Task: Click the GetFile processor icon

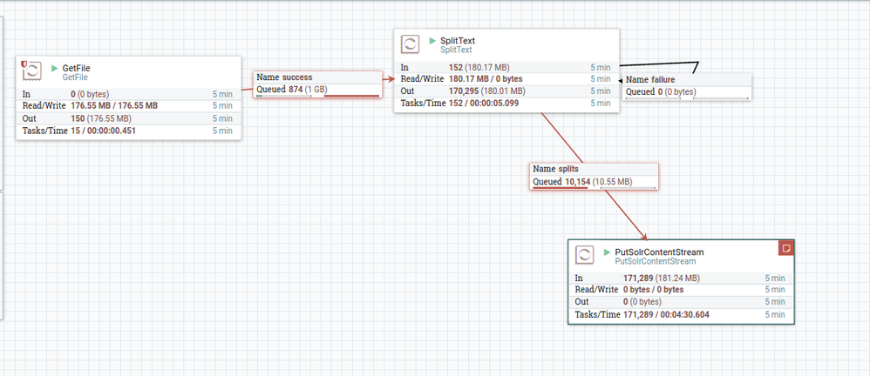Action: pyautogui.click(x=31, y=71)
